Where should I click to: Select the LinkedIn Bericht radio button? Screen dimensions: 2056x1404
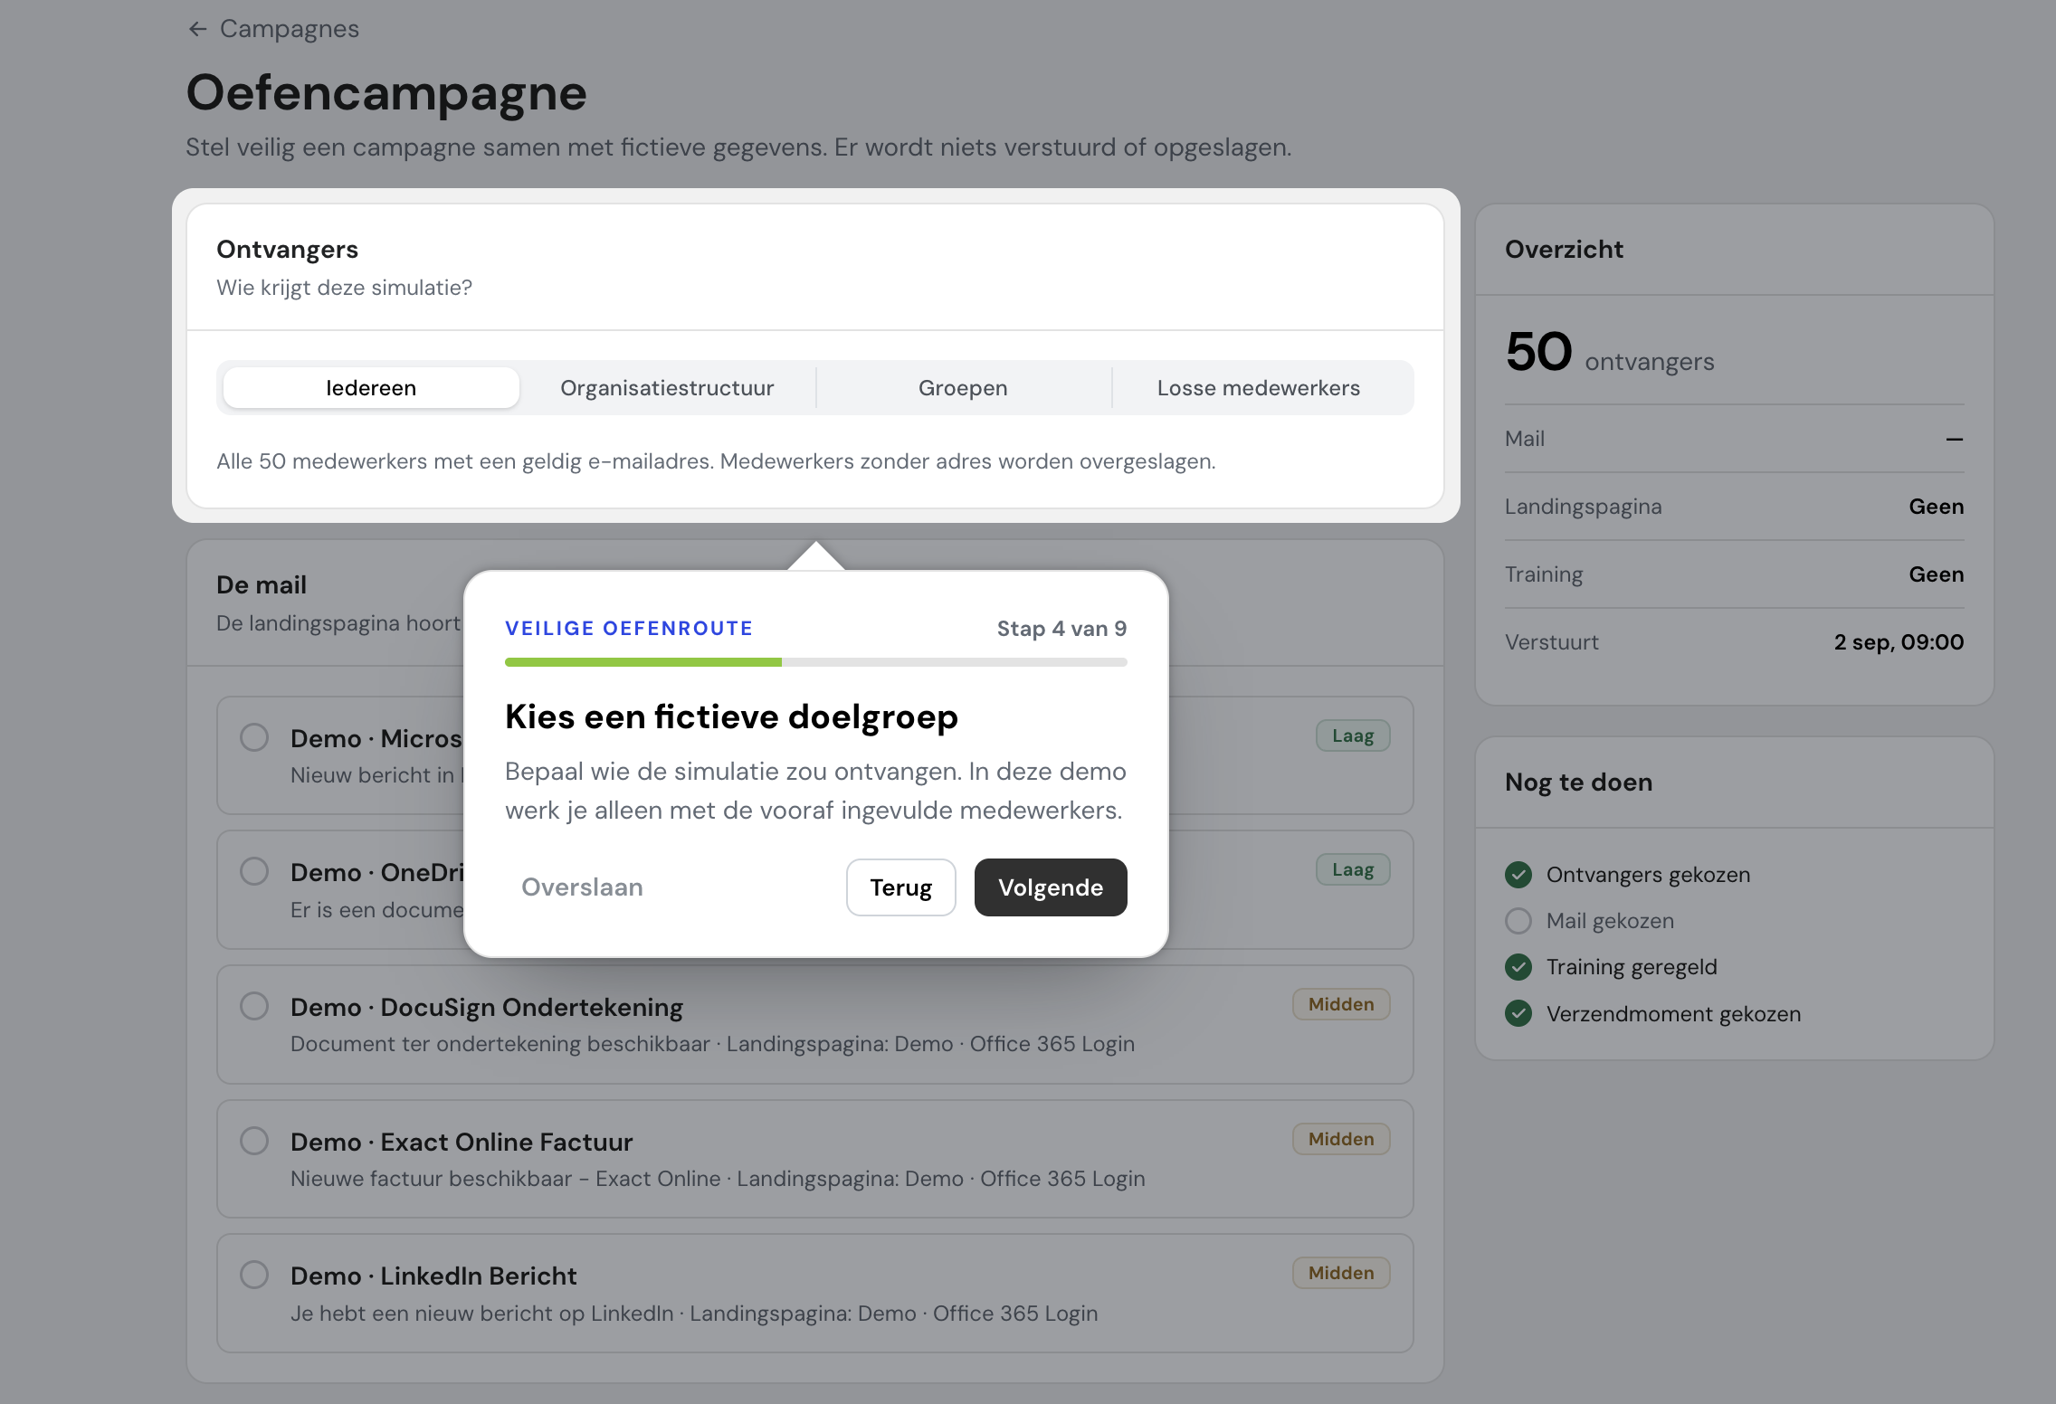254,1275
